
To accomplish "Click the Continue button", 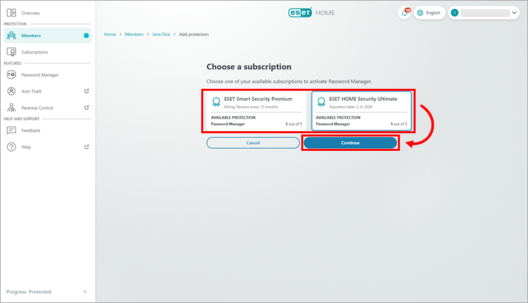I will coord(350,143).
